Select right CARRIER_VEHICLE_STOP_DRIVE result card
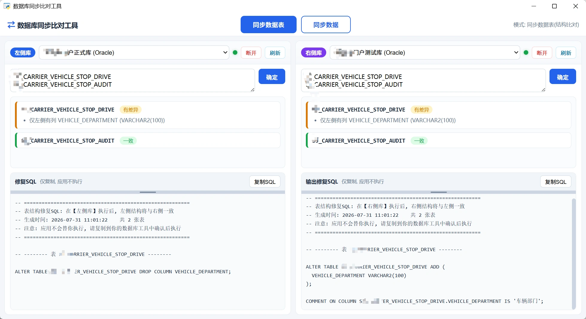 coord(439,115)
